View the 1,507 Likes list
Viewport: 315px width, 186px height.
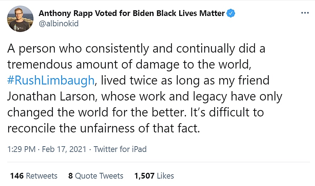pos(154,176)
